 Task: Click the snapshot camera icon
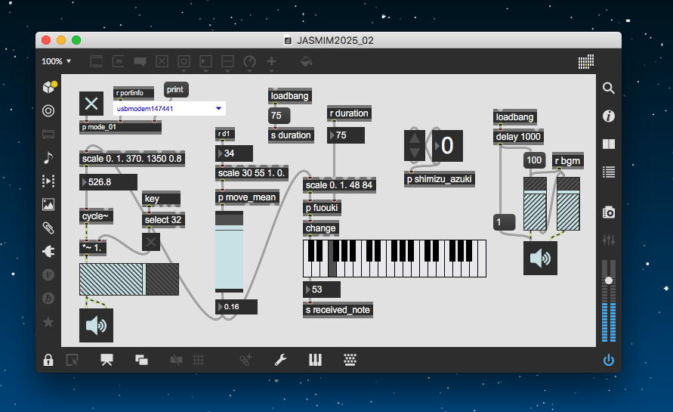coord(609,212)
